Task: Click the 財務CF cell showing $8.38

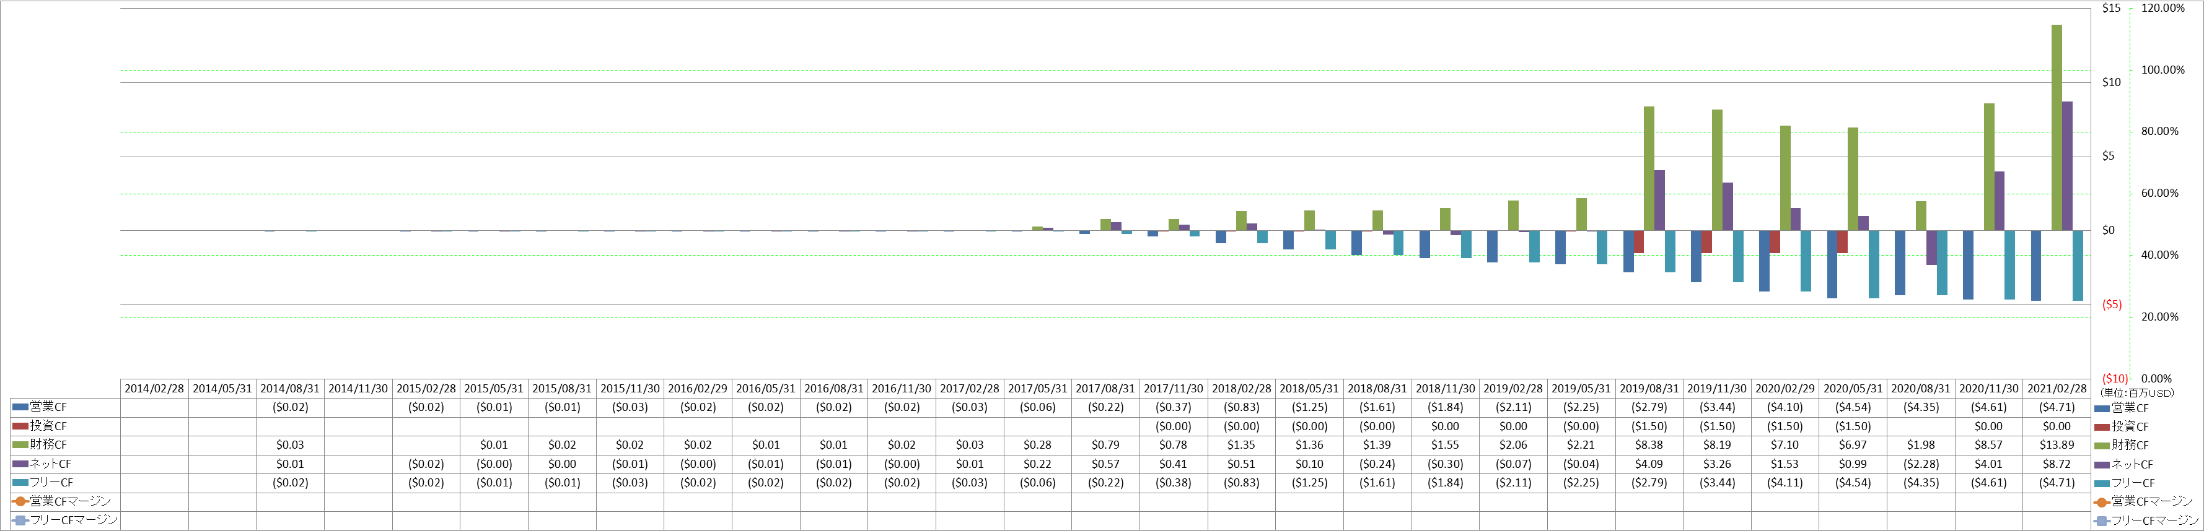Action: click(1649, 444)
